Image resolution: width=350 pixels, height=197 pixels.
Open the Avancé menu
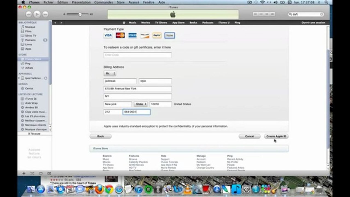click(134, 2)
